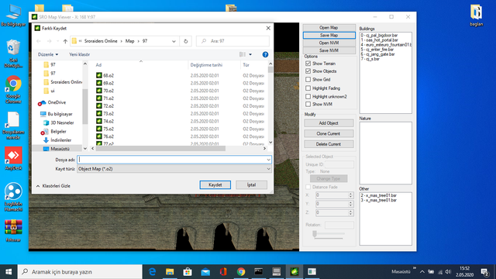
Task: Open Chrome from the taskbar
Action: coord(241,272)
